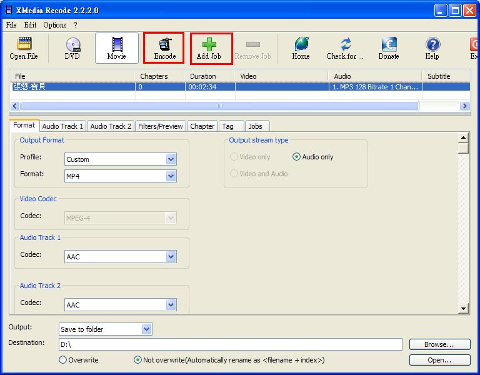Open the Output Save to folder dropdown
The width and height of the screenshot is (480, 375).
pyautogui.click(x=146, y=329)
